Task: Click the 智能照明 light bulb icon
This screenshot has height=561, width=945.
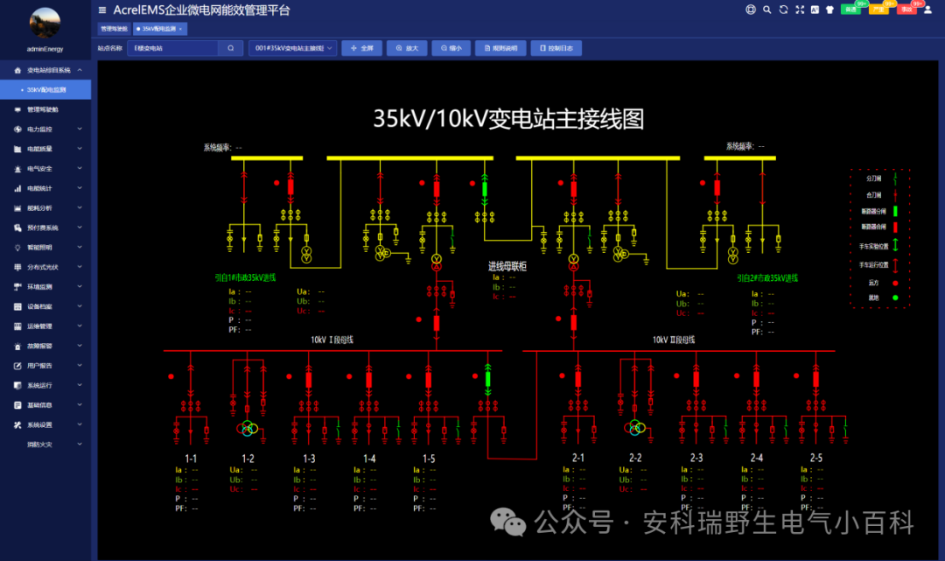Action: click(x=17, y=248)
